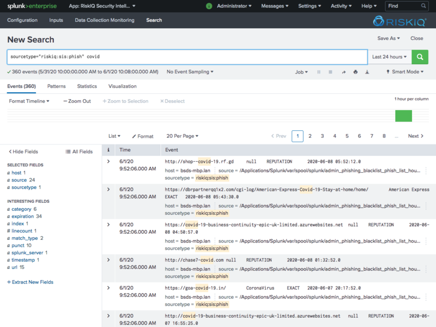The height and width of the screenshot is (327, 436).
Task: Click the Time column header
Action: (125, 150)
